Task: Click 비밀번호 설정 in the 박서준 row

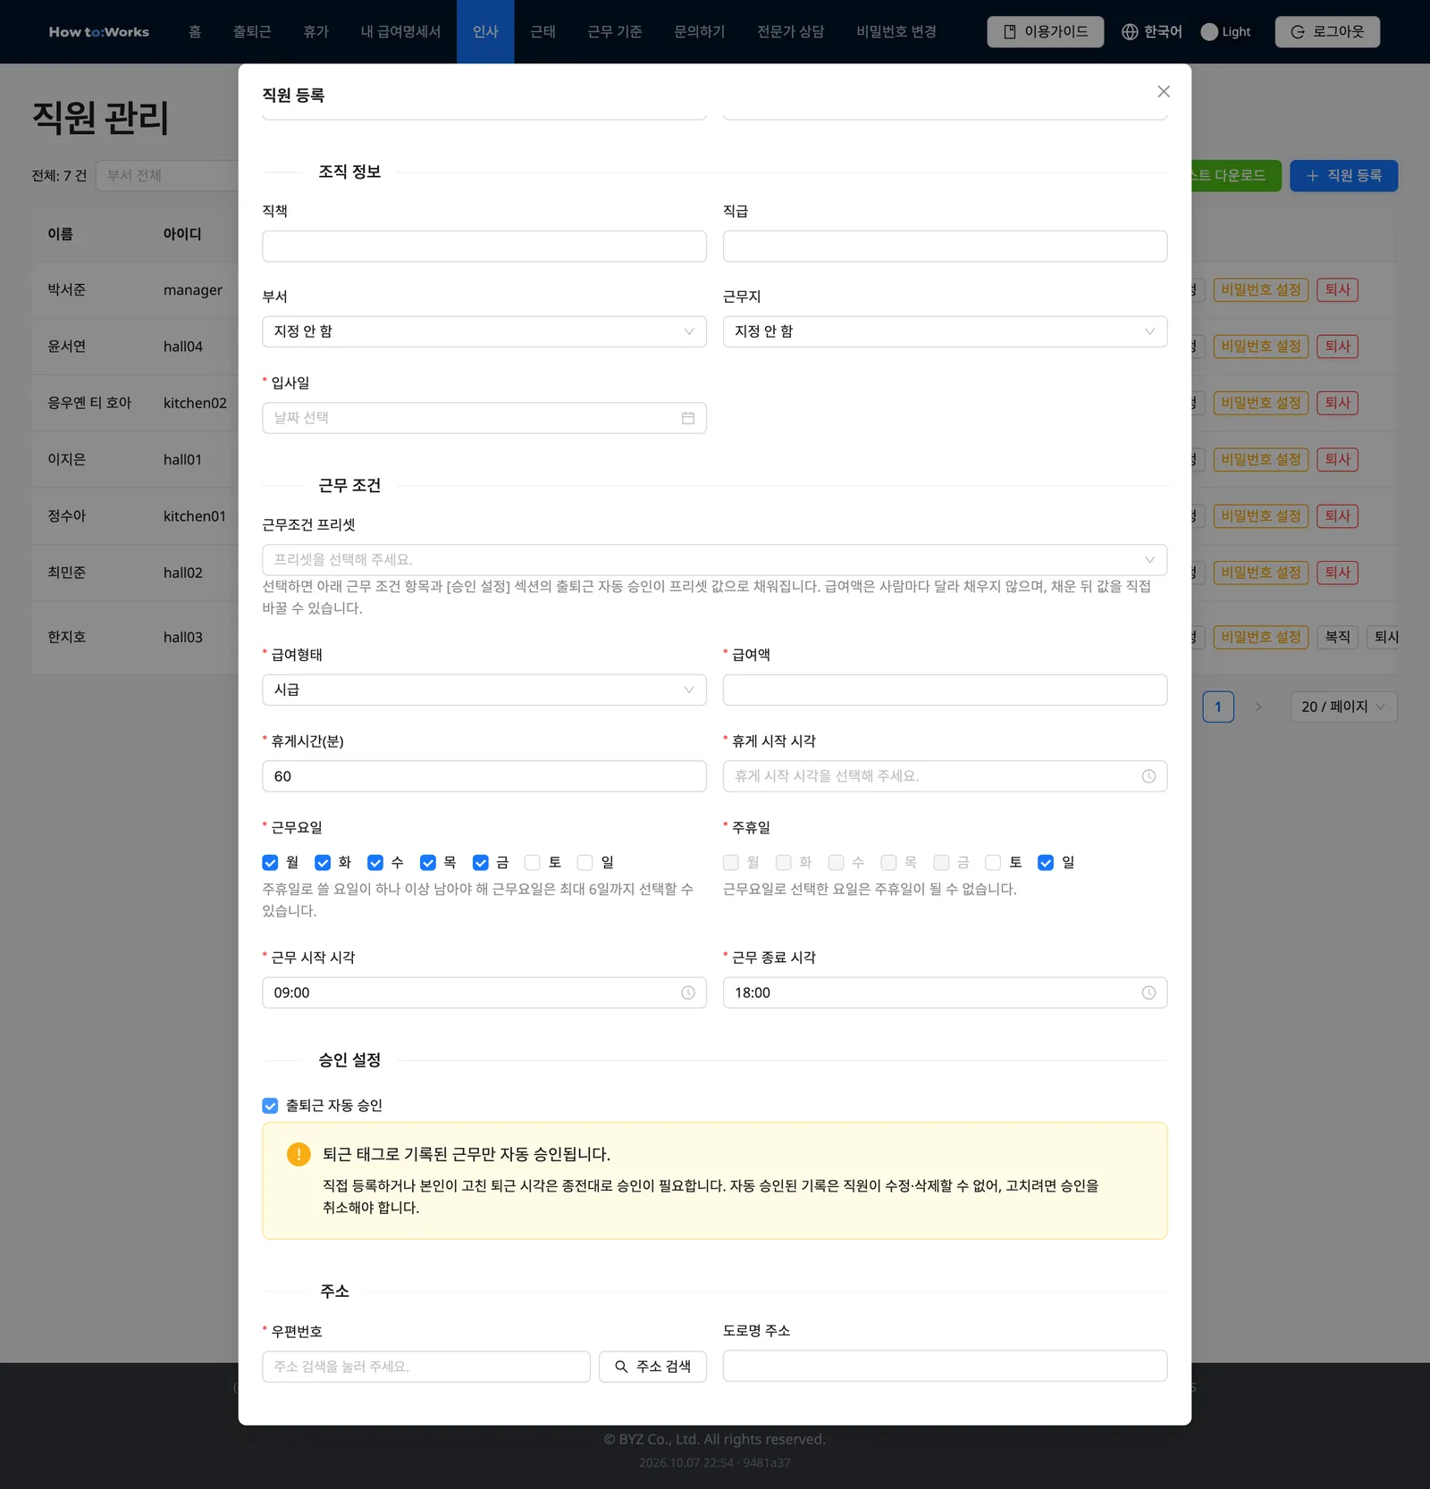Action: 1260,290
